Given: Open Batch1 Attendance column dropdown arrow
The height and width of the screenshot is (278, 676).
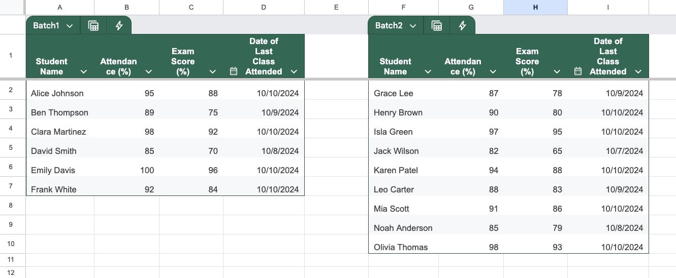Looking at the screenshot, I should (x=148, y=72).
